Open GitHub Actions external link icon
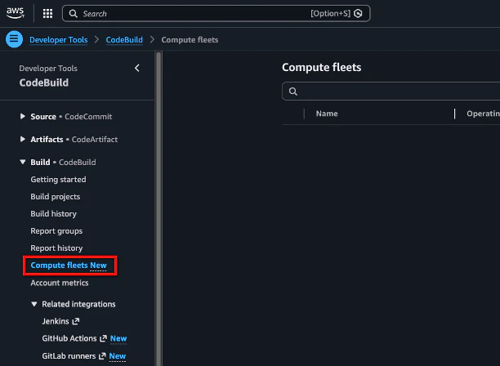 pos(103,338)
